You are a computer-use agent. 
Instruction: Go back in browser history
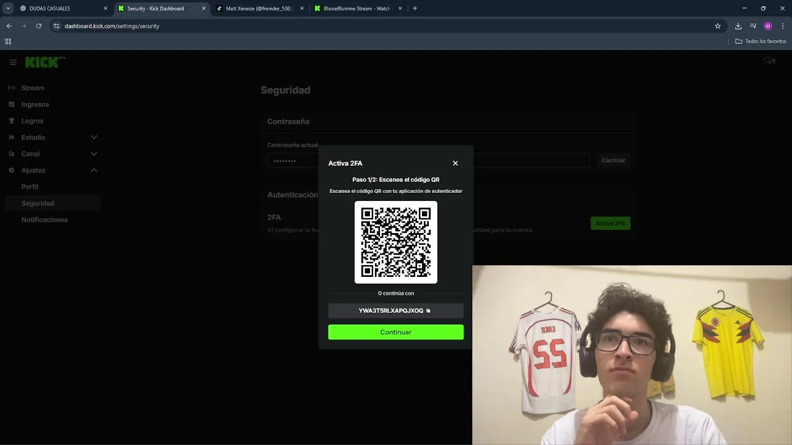[x=9, y=26]
